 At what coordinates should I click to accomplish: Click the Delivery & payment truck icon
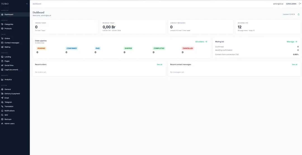[x=2, y=94]
